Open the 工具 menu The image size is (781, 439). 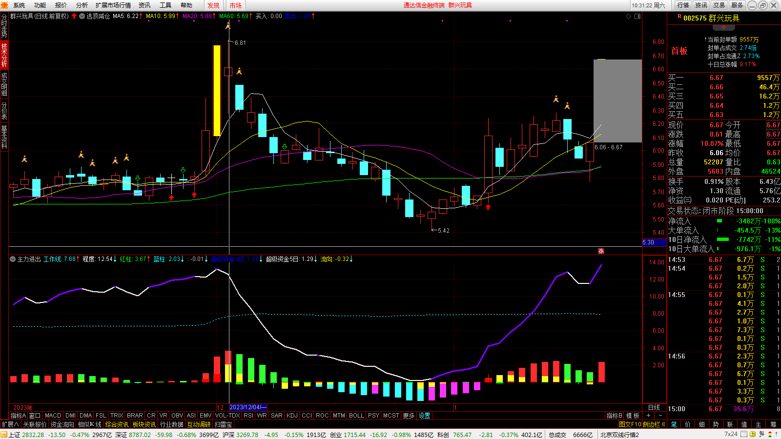click(x=165, y=5)
